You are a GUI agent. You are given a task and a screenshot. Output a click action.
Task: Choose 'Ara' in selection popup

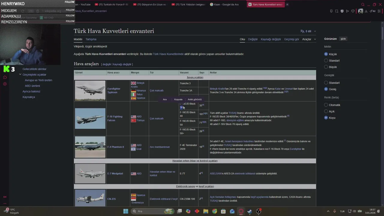tap(165, 99)
